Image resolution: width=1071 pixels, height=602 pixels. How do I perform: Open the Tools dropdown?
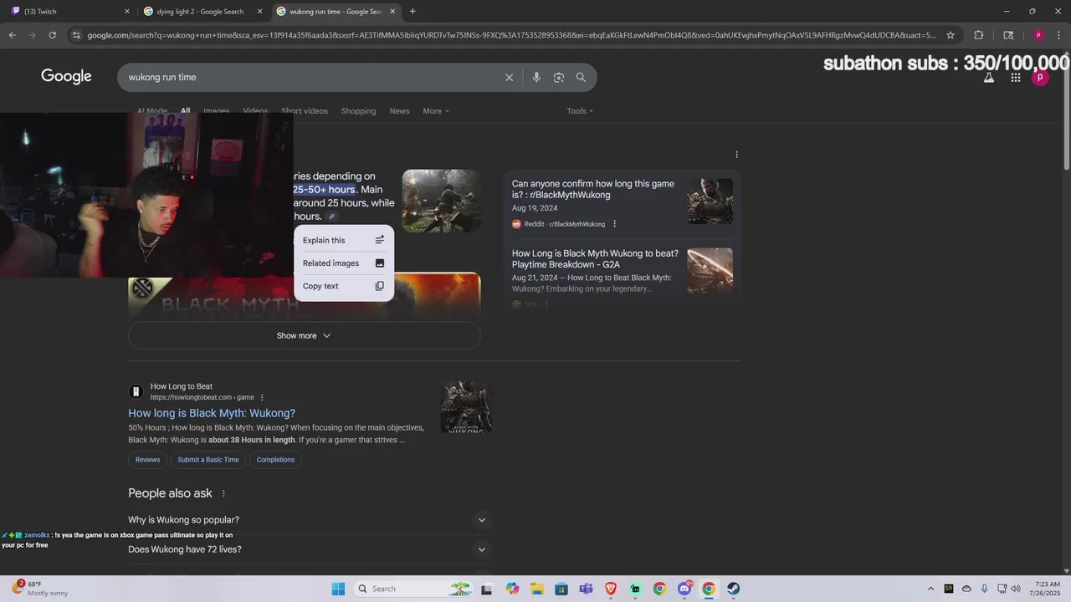click(580, 111)
